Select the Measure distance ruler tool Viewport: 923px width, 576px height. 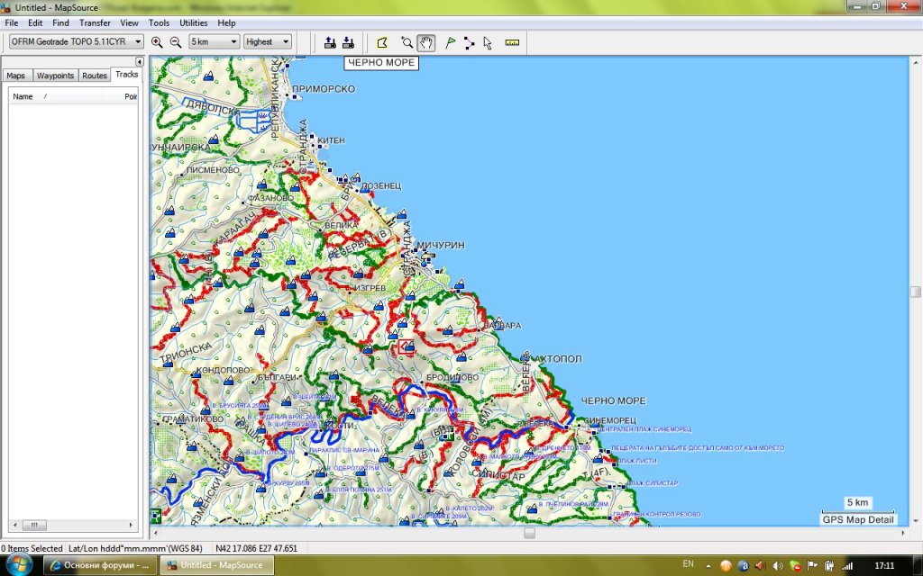tap(512, 42)
